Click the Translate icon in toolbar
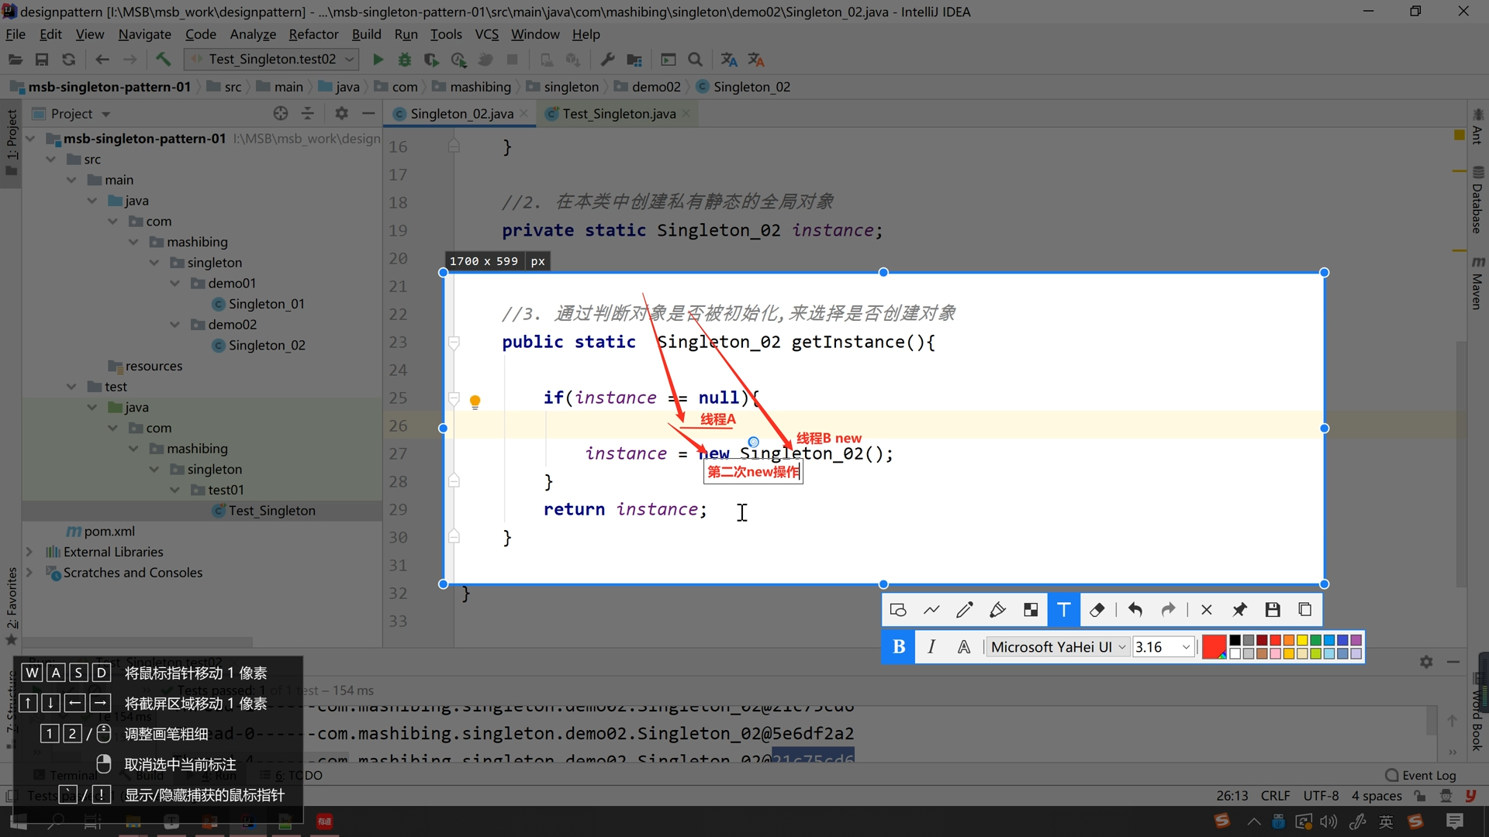 pos(729,60)
